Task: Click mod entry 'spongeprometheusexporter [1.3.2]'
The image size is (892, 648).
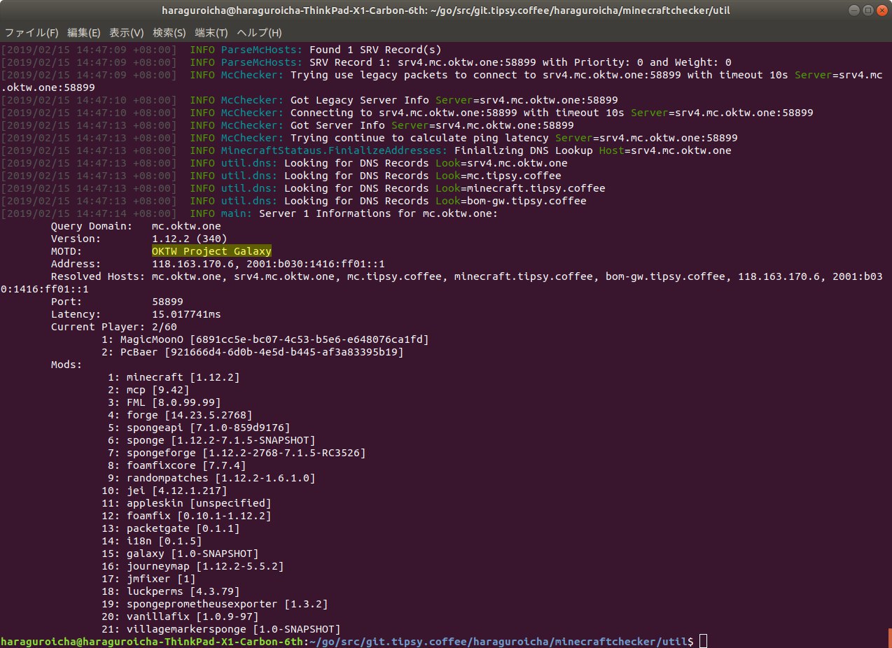Action: [214, 604]
